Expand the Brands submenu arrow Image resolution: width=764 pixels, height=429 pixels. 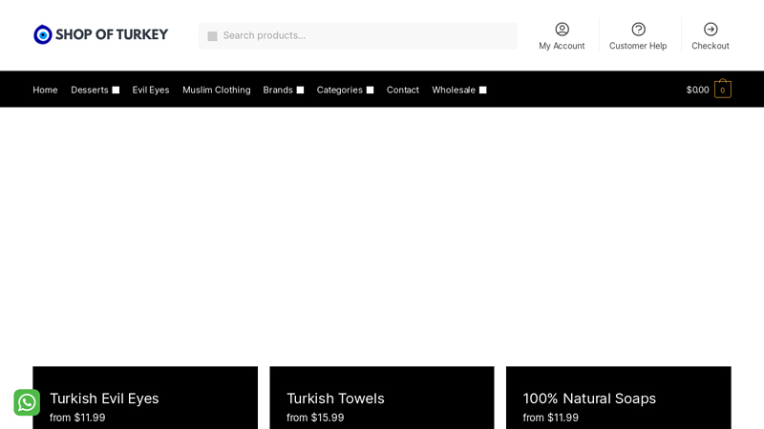pyautogui.click(x=300, y=90)
